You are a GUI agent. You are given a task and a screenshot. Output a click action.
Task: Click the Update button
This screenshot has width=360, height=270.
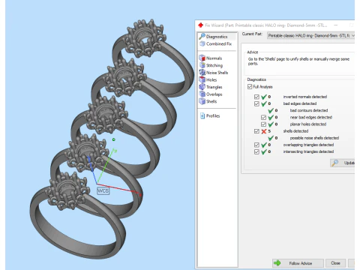pyautogui.click(x=343, y=163)
